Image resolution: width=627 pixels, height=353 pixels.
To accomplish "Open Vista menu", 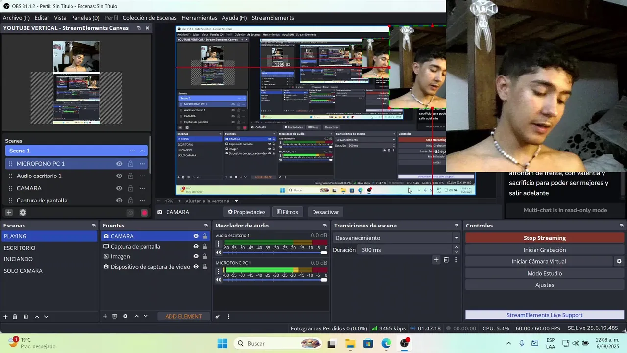I will [60, 18].
